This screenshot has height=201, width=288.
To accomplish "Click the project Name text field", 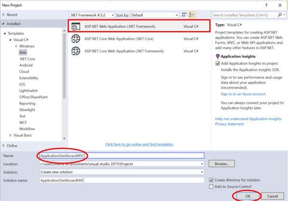I will click(122, 156).
